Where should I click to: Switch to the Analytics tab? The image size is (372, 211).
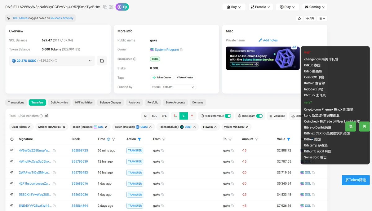134,103
